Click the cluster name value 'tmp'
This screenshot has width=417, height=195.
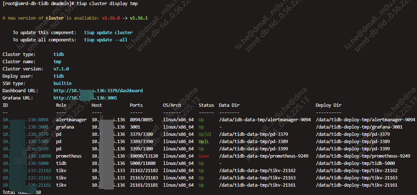pyautogui.click(x=57, y=62)
